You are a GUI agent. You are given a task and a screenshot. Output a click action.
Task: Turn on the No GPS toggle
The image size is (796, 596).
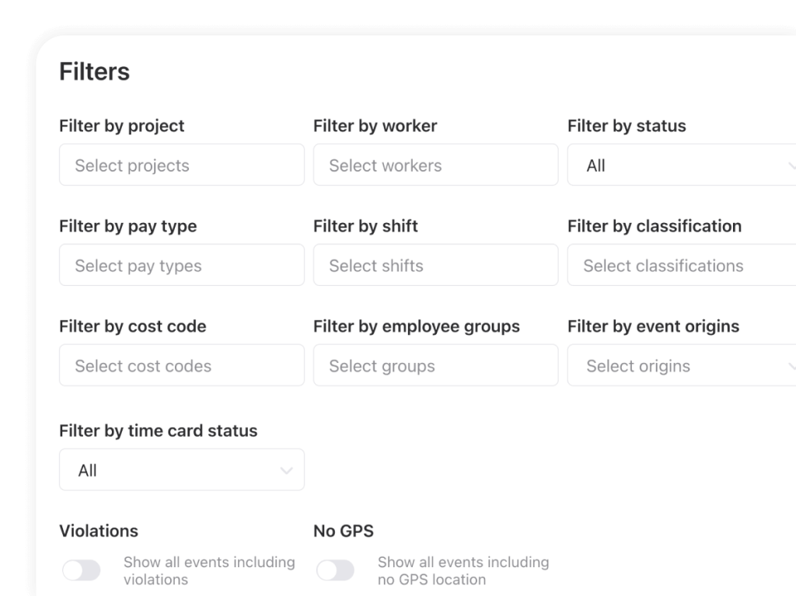point(337,570)
